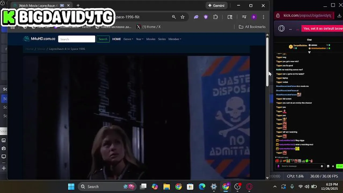Click scrollbar down arrow in Chrome page

pyautogui.click(x=267, y=178)
